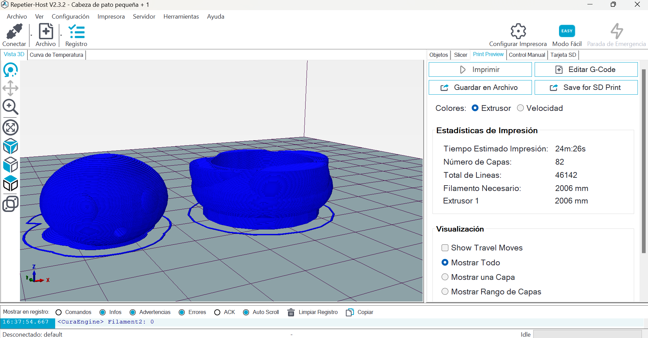
Task: Select the rotate view tool
Action: 10,70
